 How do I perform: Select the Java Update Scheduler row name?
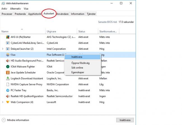23,72
